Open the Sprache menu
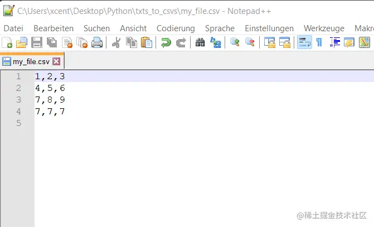 [220, 28]
